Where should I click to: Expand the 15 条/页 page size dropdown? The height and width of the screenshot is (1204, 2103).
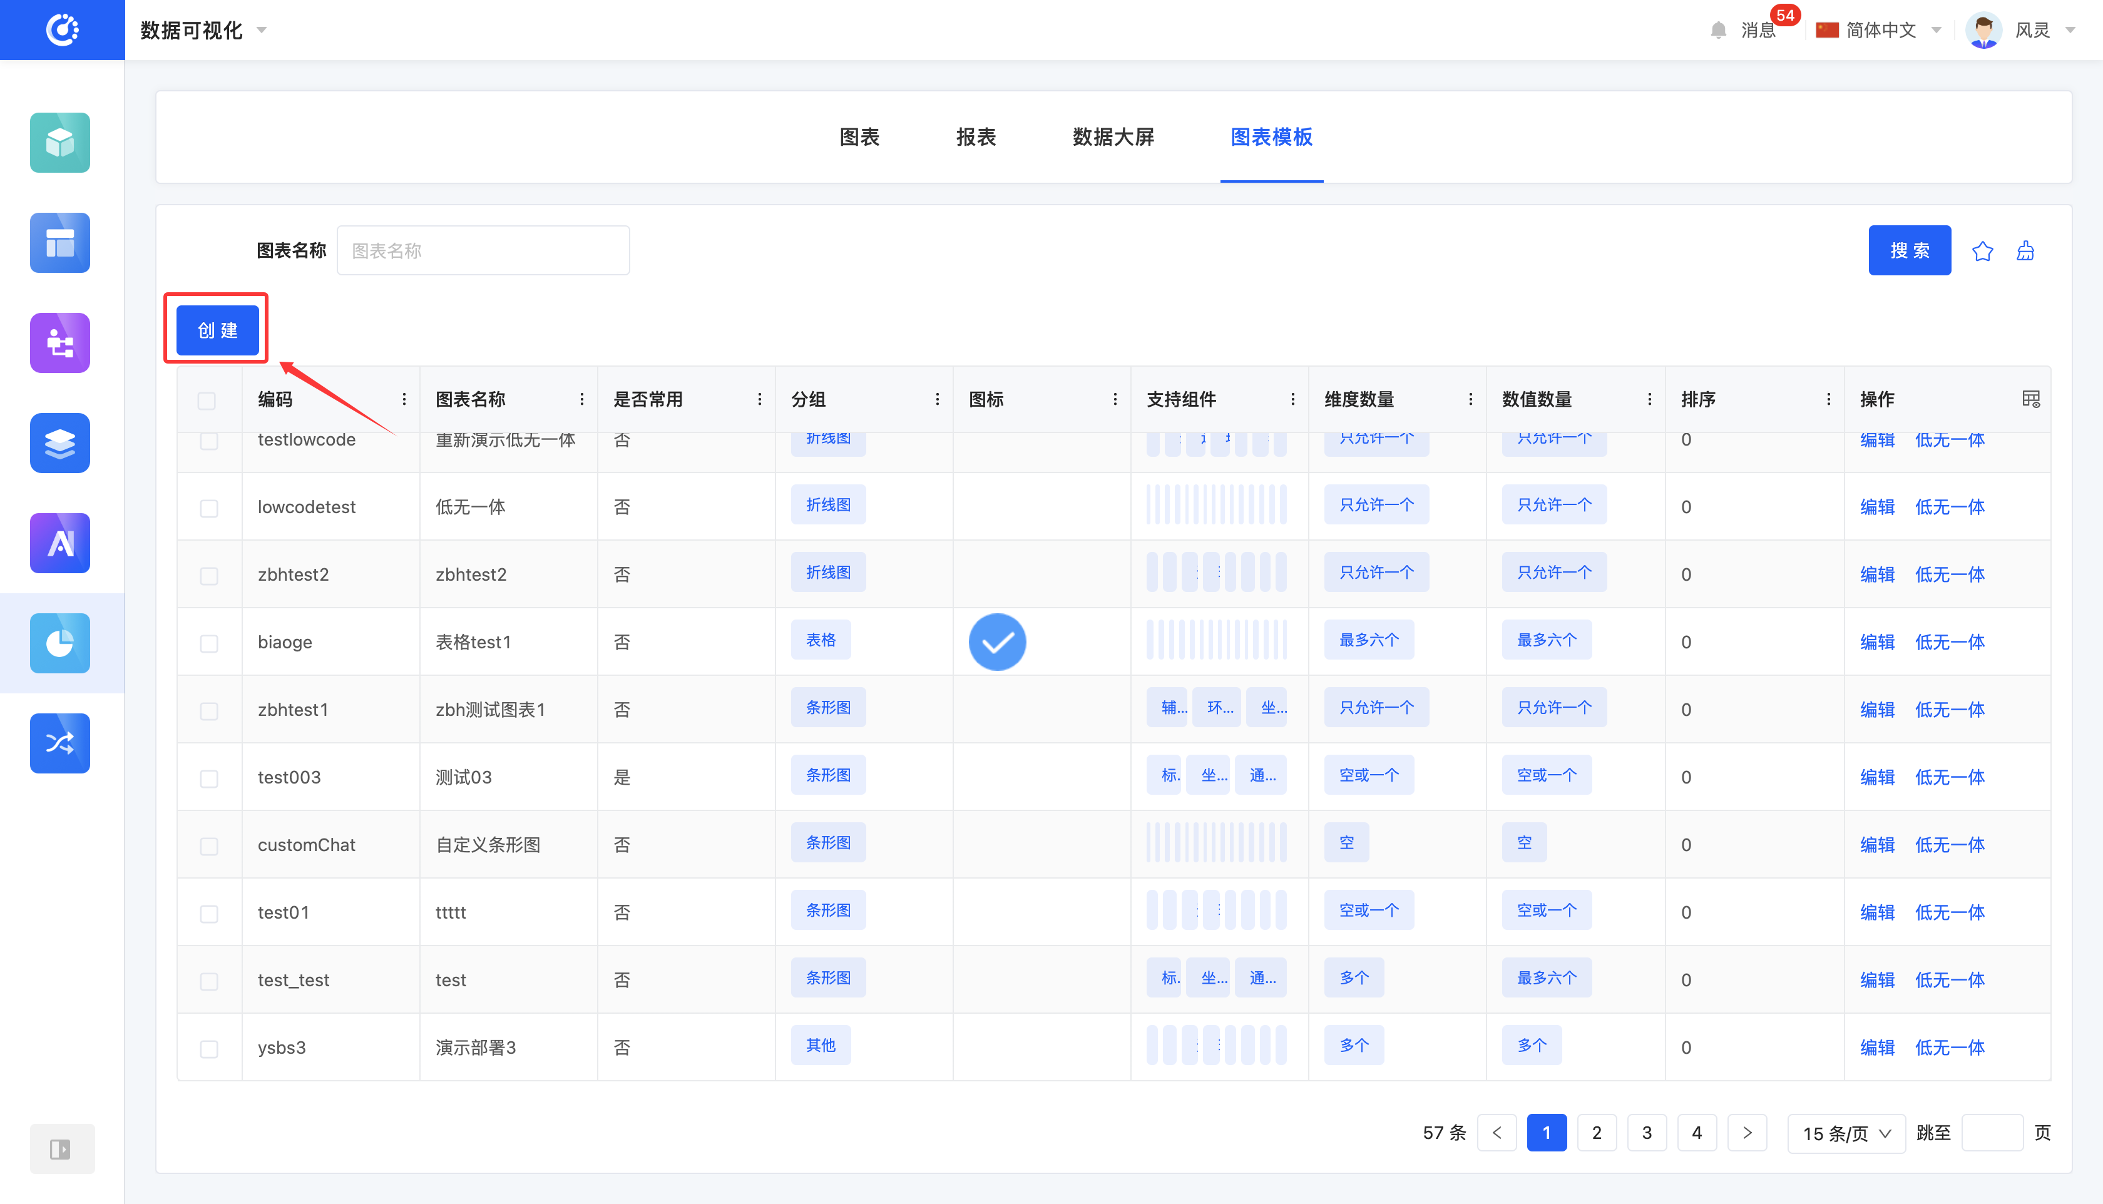[x=1846, y=1133]
